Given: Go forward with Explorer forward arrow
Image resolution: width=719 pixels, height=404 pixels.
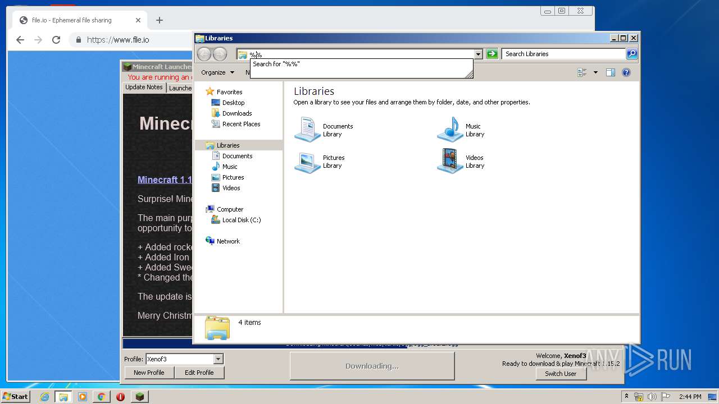Looking at the screenshot, I should [220, 54].
